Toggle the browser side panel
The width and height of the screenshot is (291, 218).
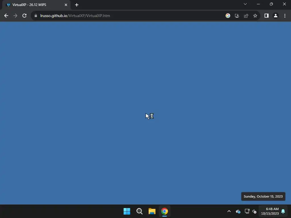[x=267, y=16]
